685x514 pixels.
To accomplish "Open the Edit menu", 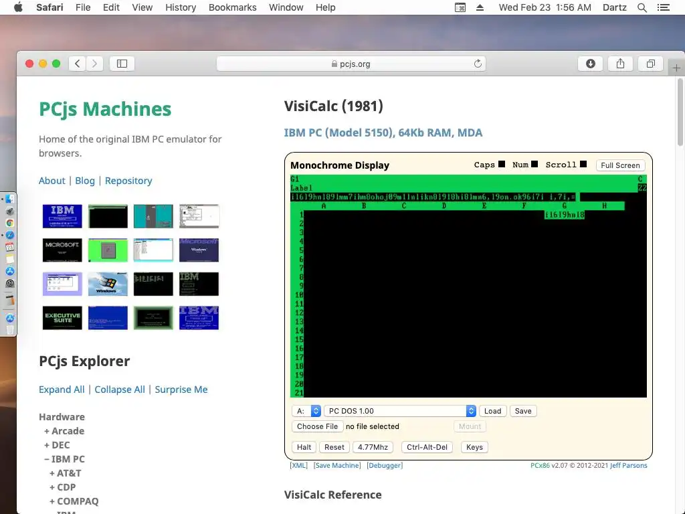I will point(111,7).
